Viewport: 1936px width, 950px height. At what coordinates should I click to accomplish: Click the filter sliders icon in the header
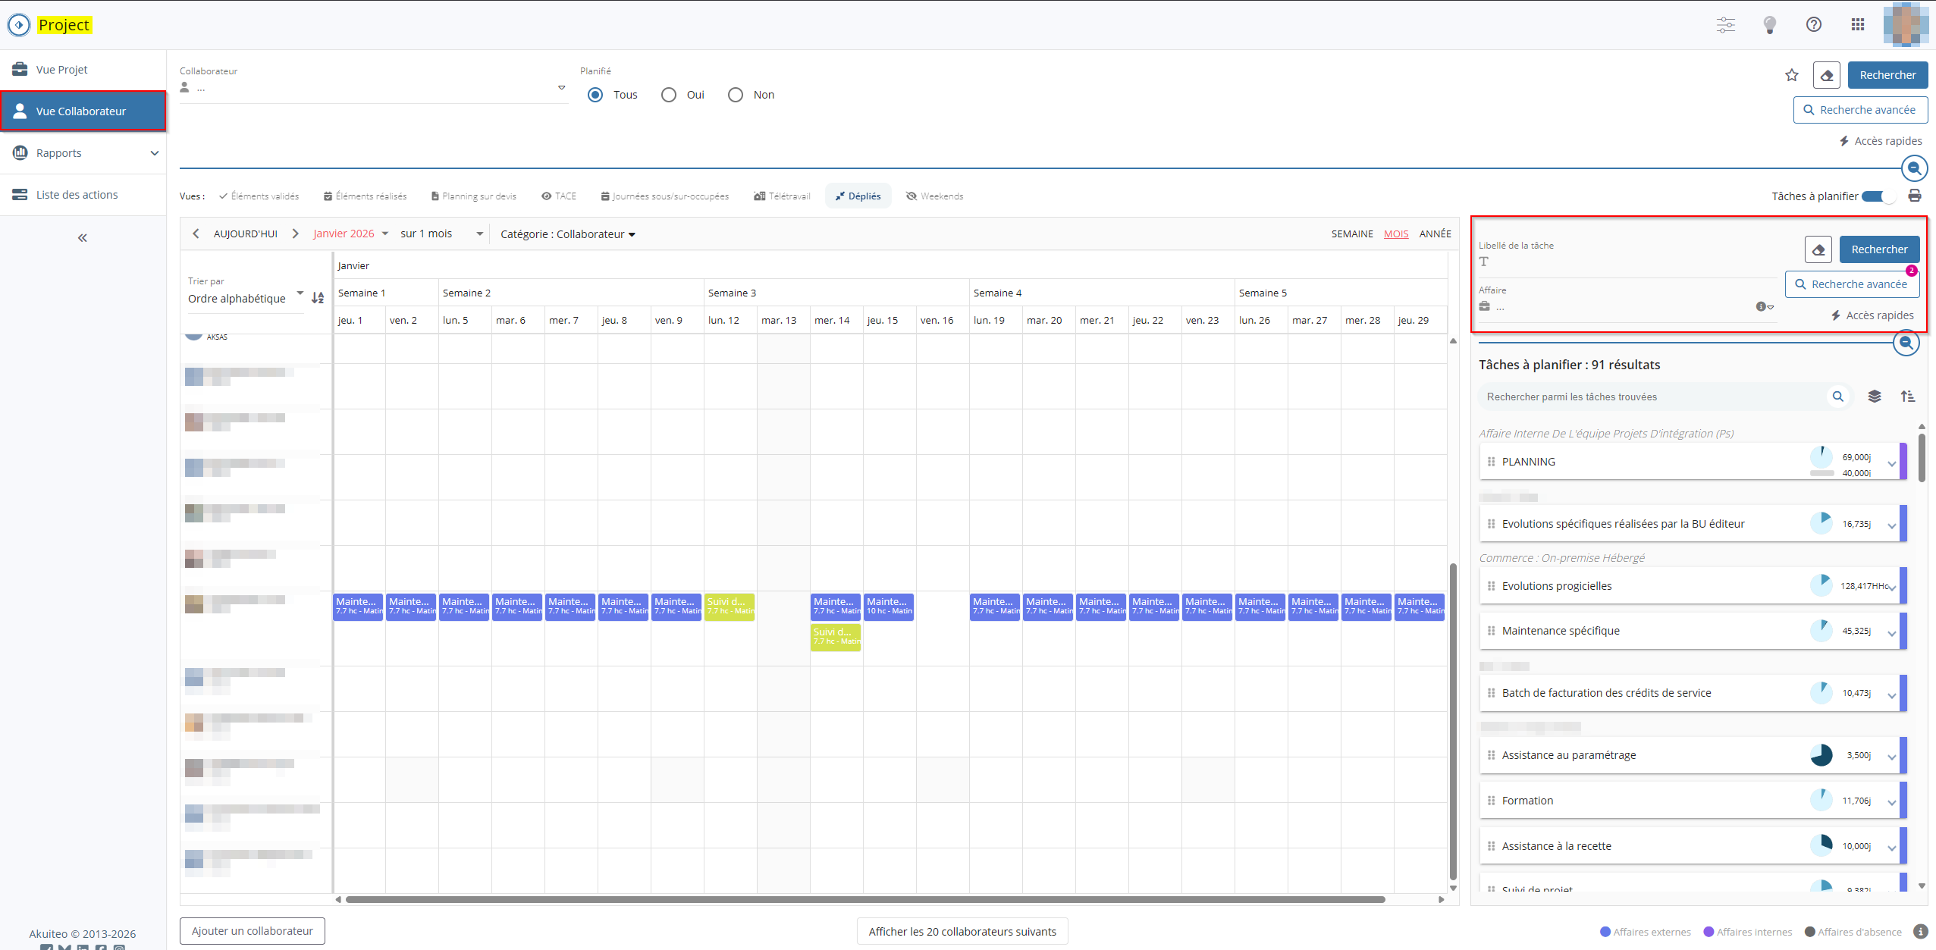[1725, 25]
